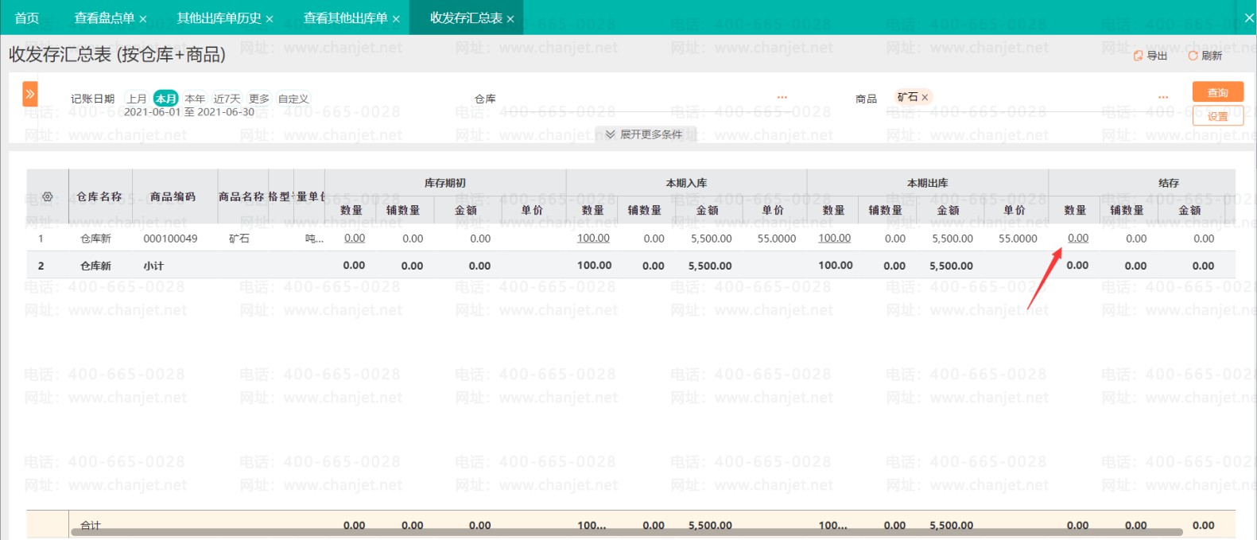1257x540 pixels.
Task: Switch to the 查看盘点单 tab
Action: point(104,18)
